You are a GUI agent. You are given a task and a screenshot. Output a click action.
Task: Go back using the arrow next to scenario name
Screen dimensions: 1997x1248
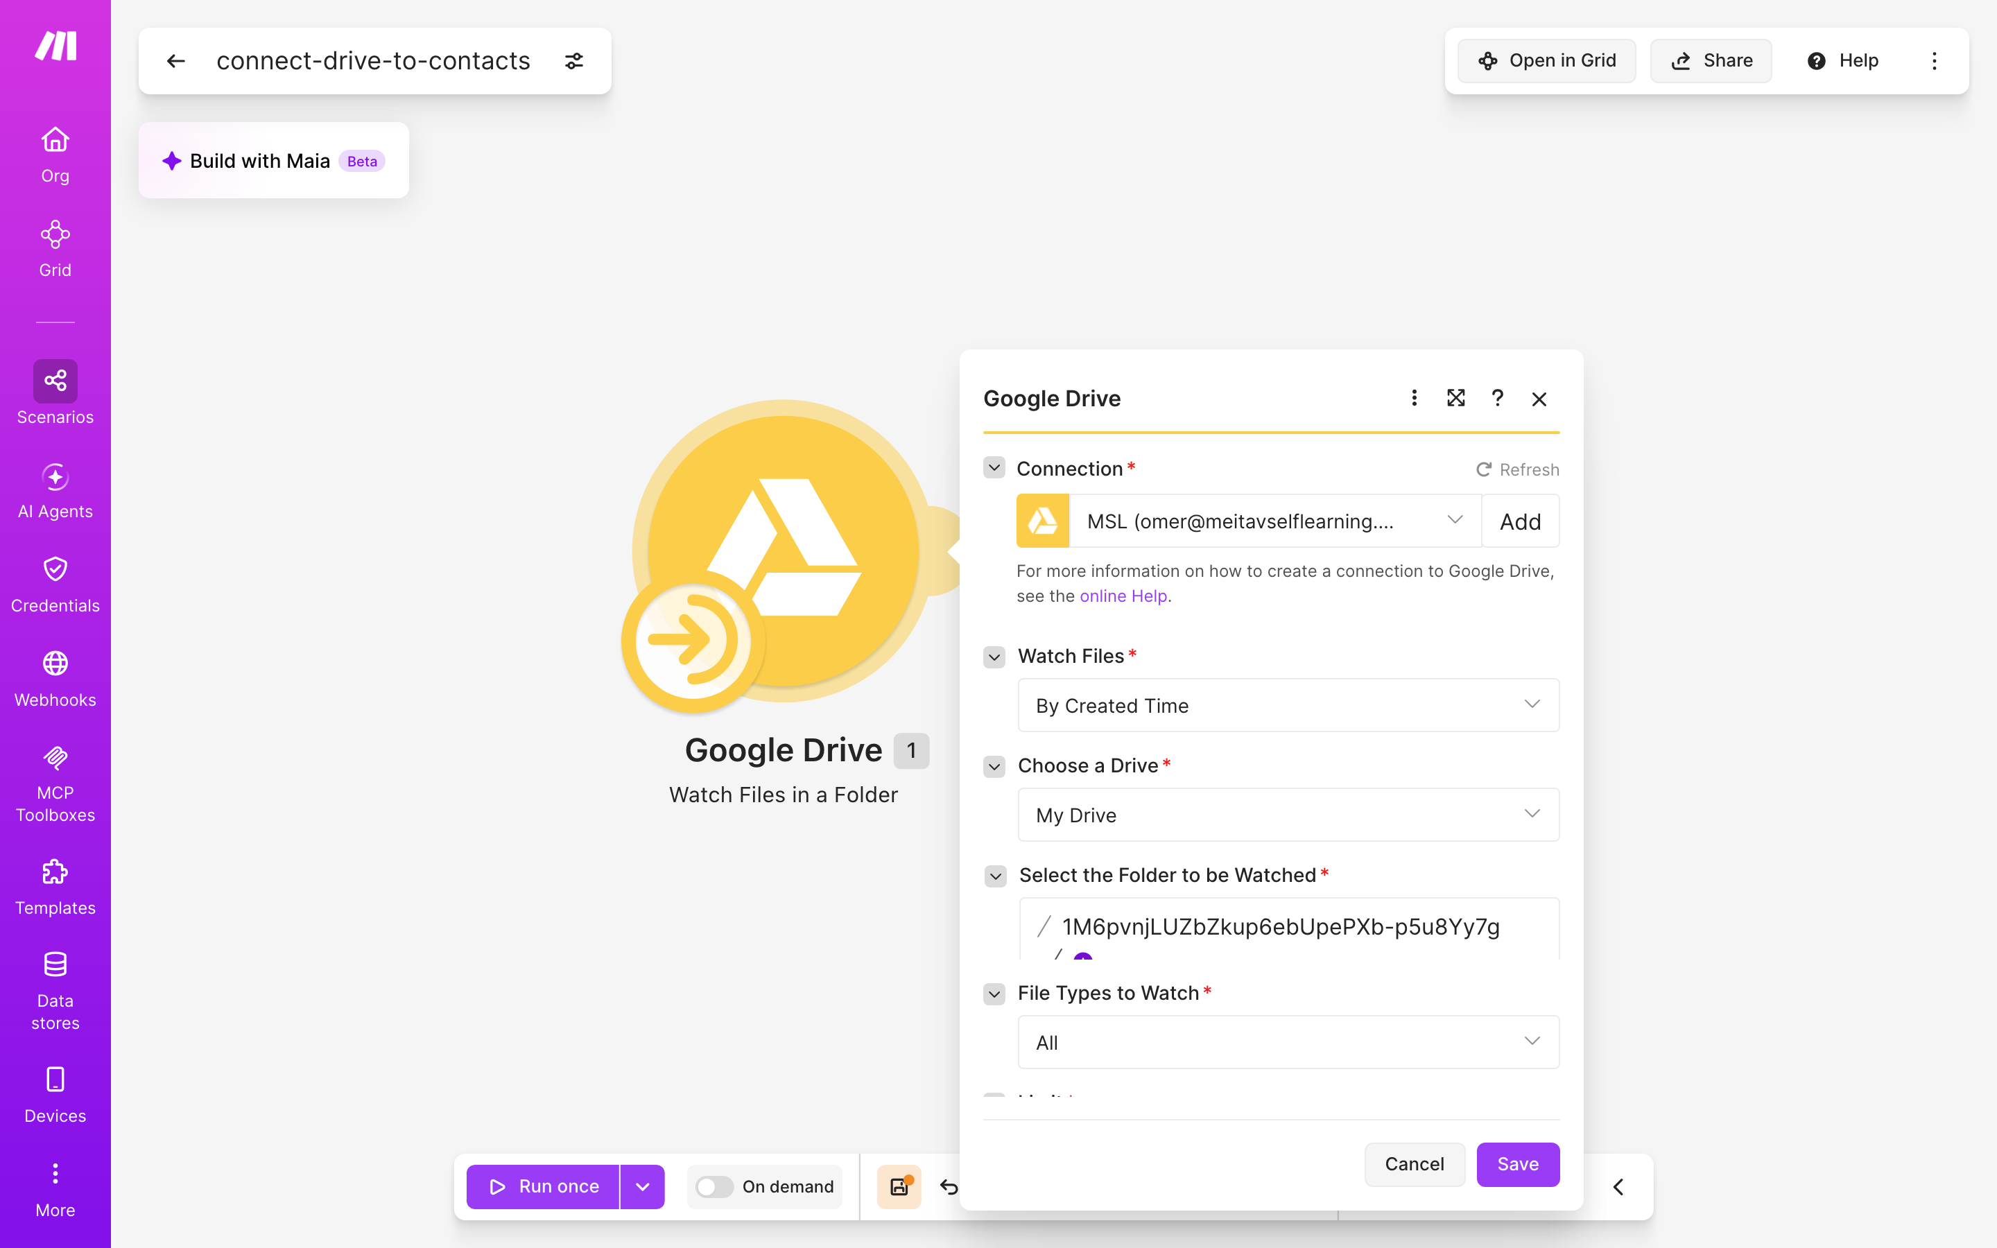click(x=175, y=61)
